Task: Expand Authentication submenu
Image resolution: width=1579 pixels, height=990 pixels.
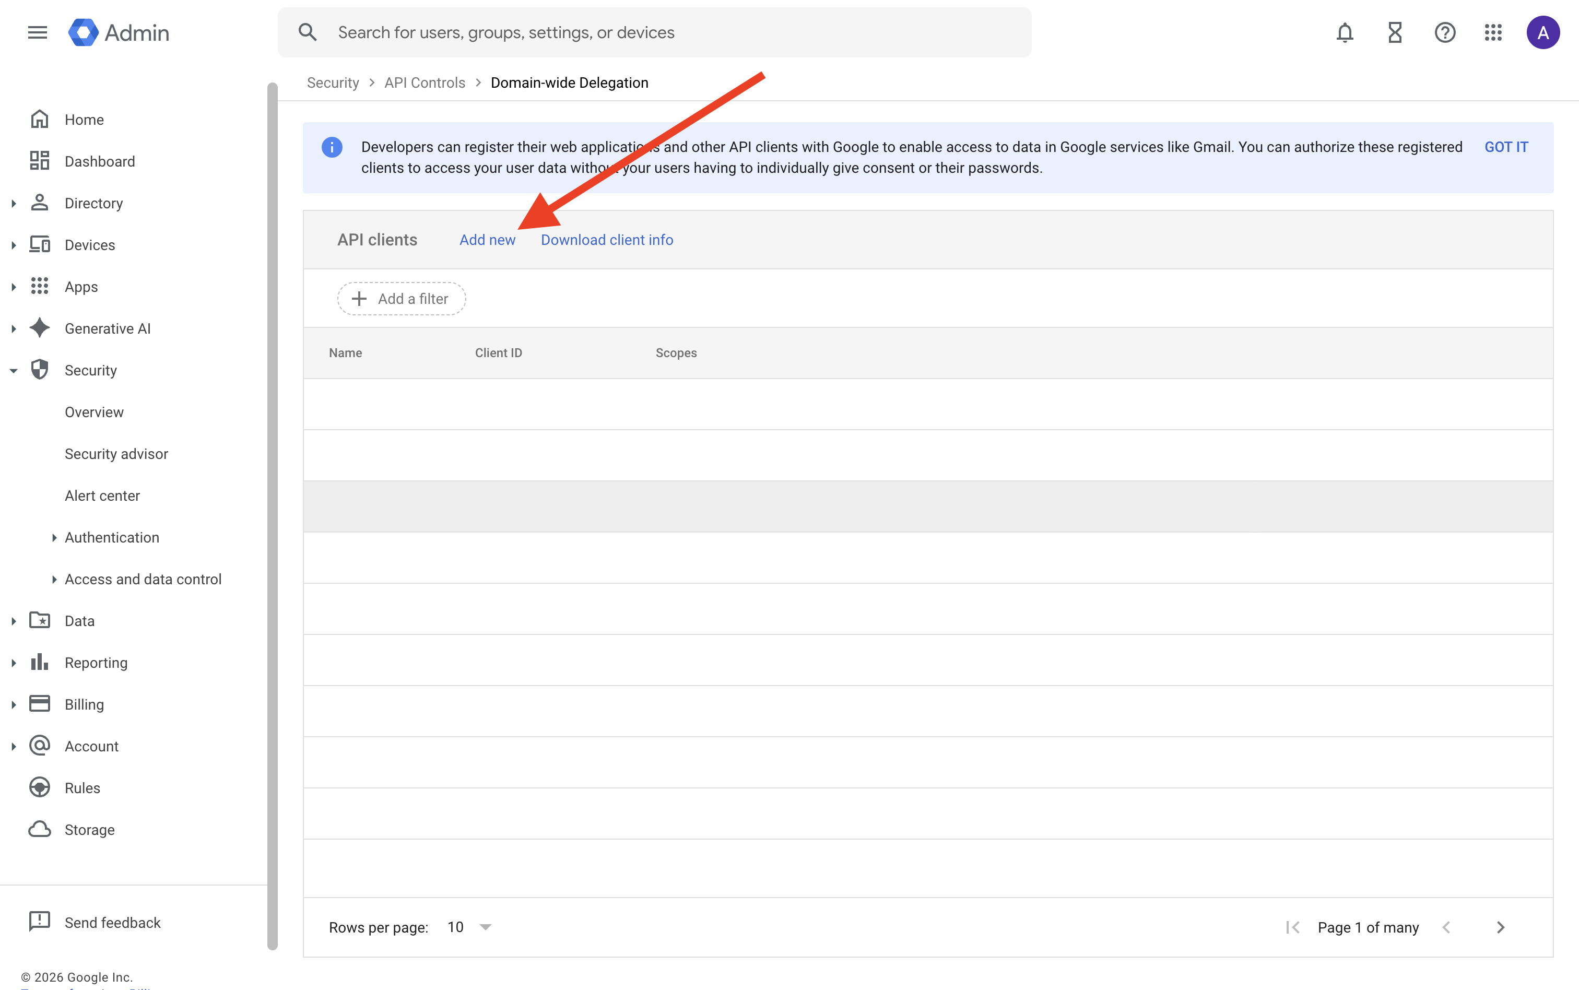Action: point(54,538)
